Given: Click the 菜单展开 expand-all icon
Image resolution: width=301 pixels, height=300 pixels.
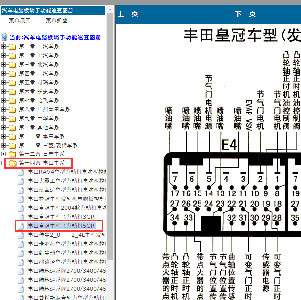Looking at the screenshot, I should 3,20.
